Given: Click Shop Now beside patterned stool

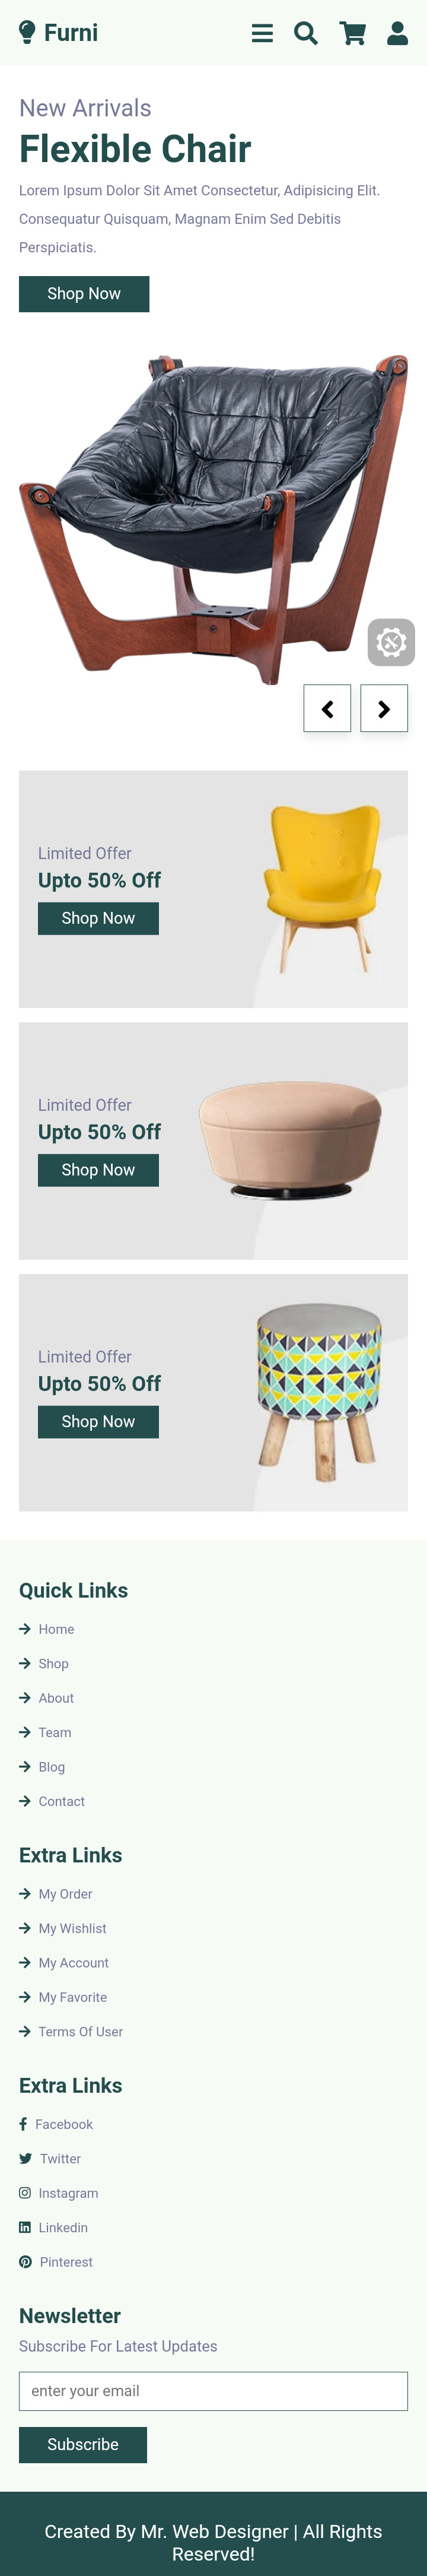Looking at the screenshot, I should click(98, 1422).
